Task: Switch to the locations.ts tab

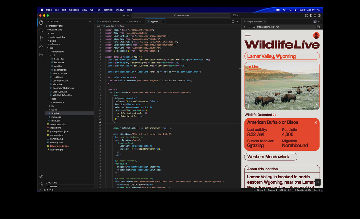Action: [134, 21]
